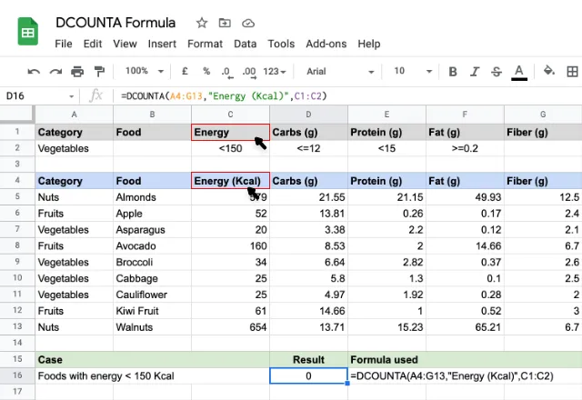Activate the paint format tool
Screen dimensions: 582x400
point(99,71)
